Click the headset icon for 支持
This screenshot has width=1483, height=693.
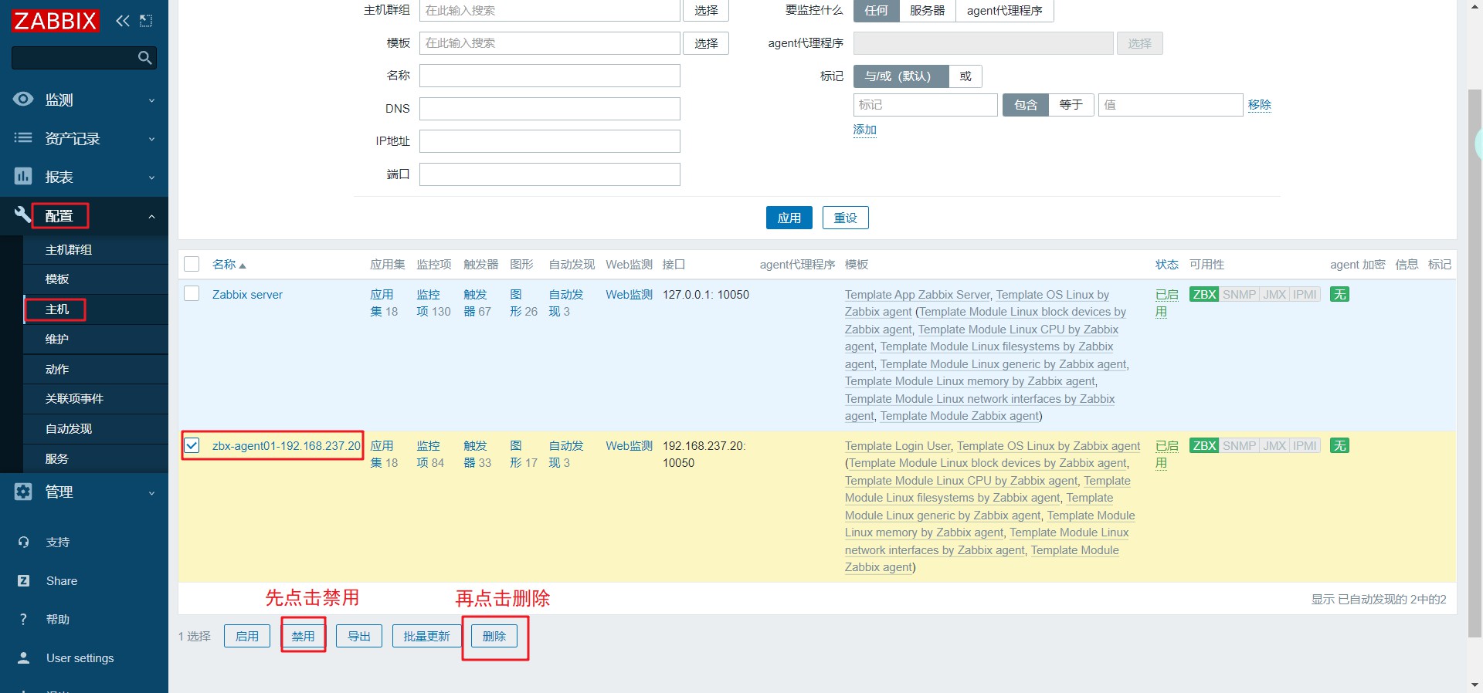click(x=23, y=542)
